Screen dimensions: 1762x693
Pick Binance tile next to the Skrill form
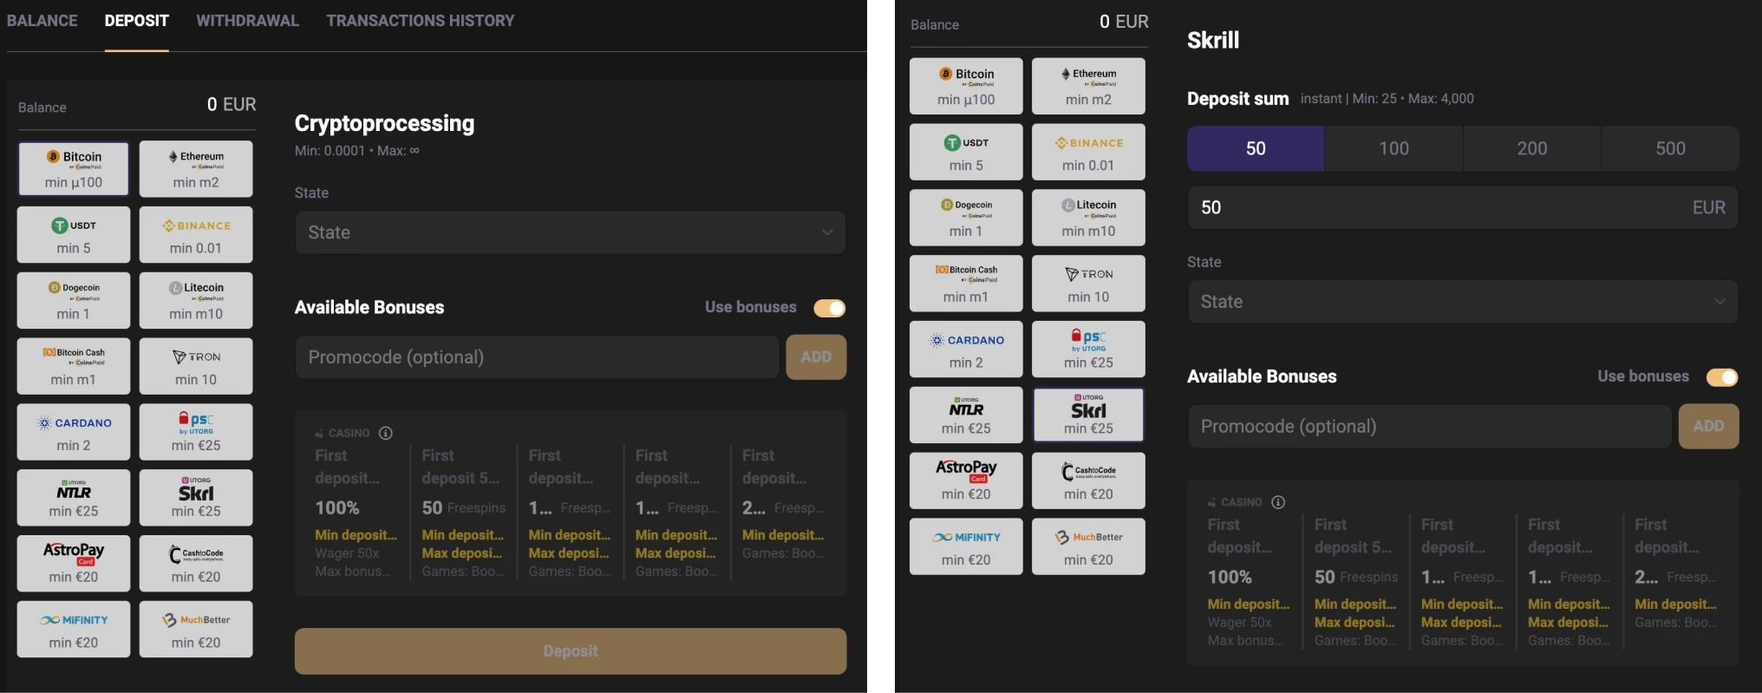pos(1088,153)
